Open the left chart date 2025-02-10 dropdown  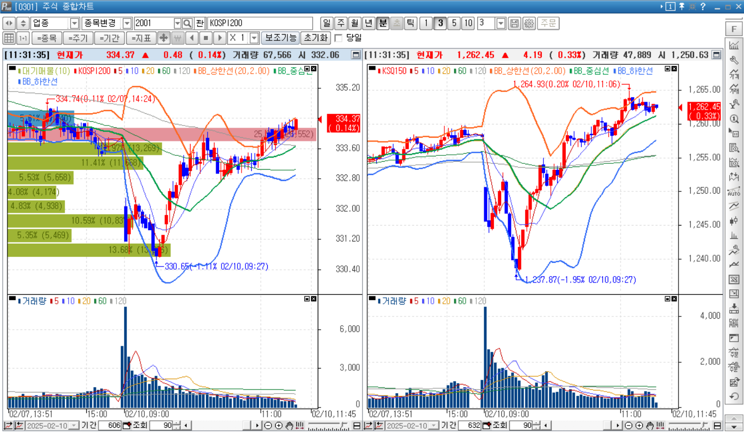click(x=74, y=426)
